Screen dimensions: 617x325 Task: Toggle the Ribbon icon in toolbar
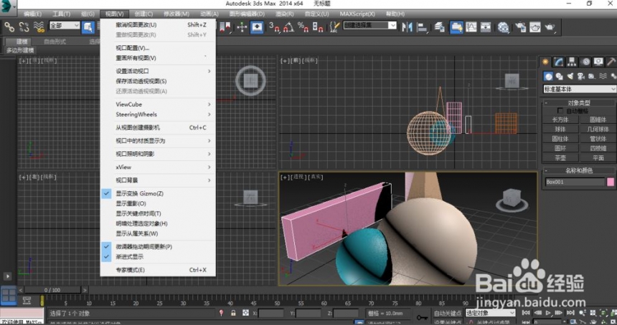[456, 27]
